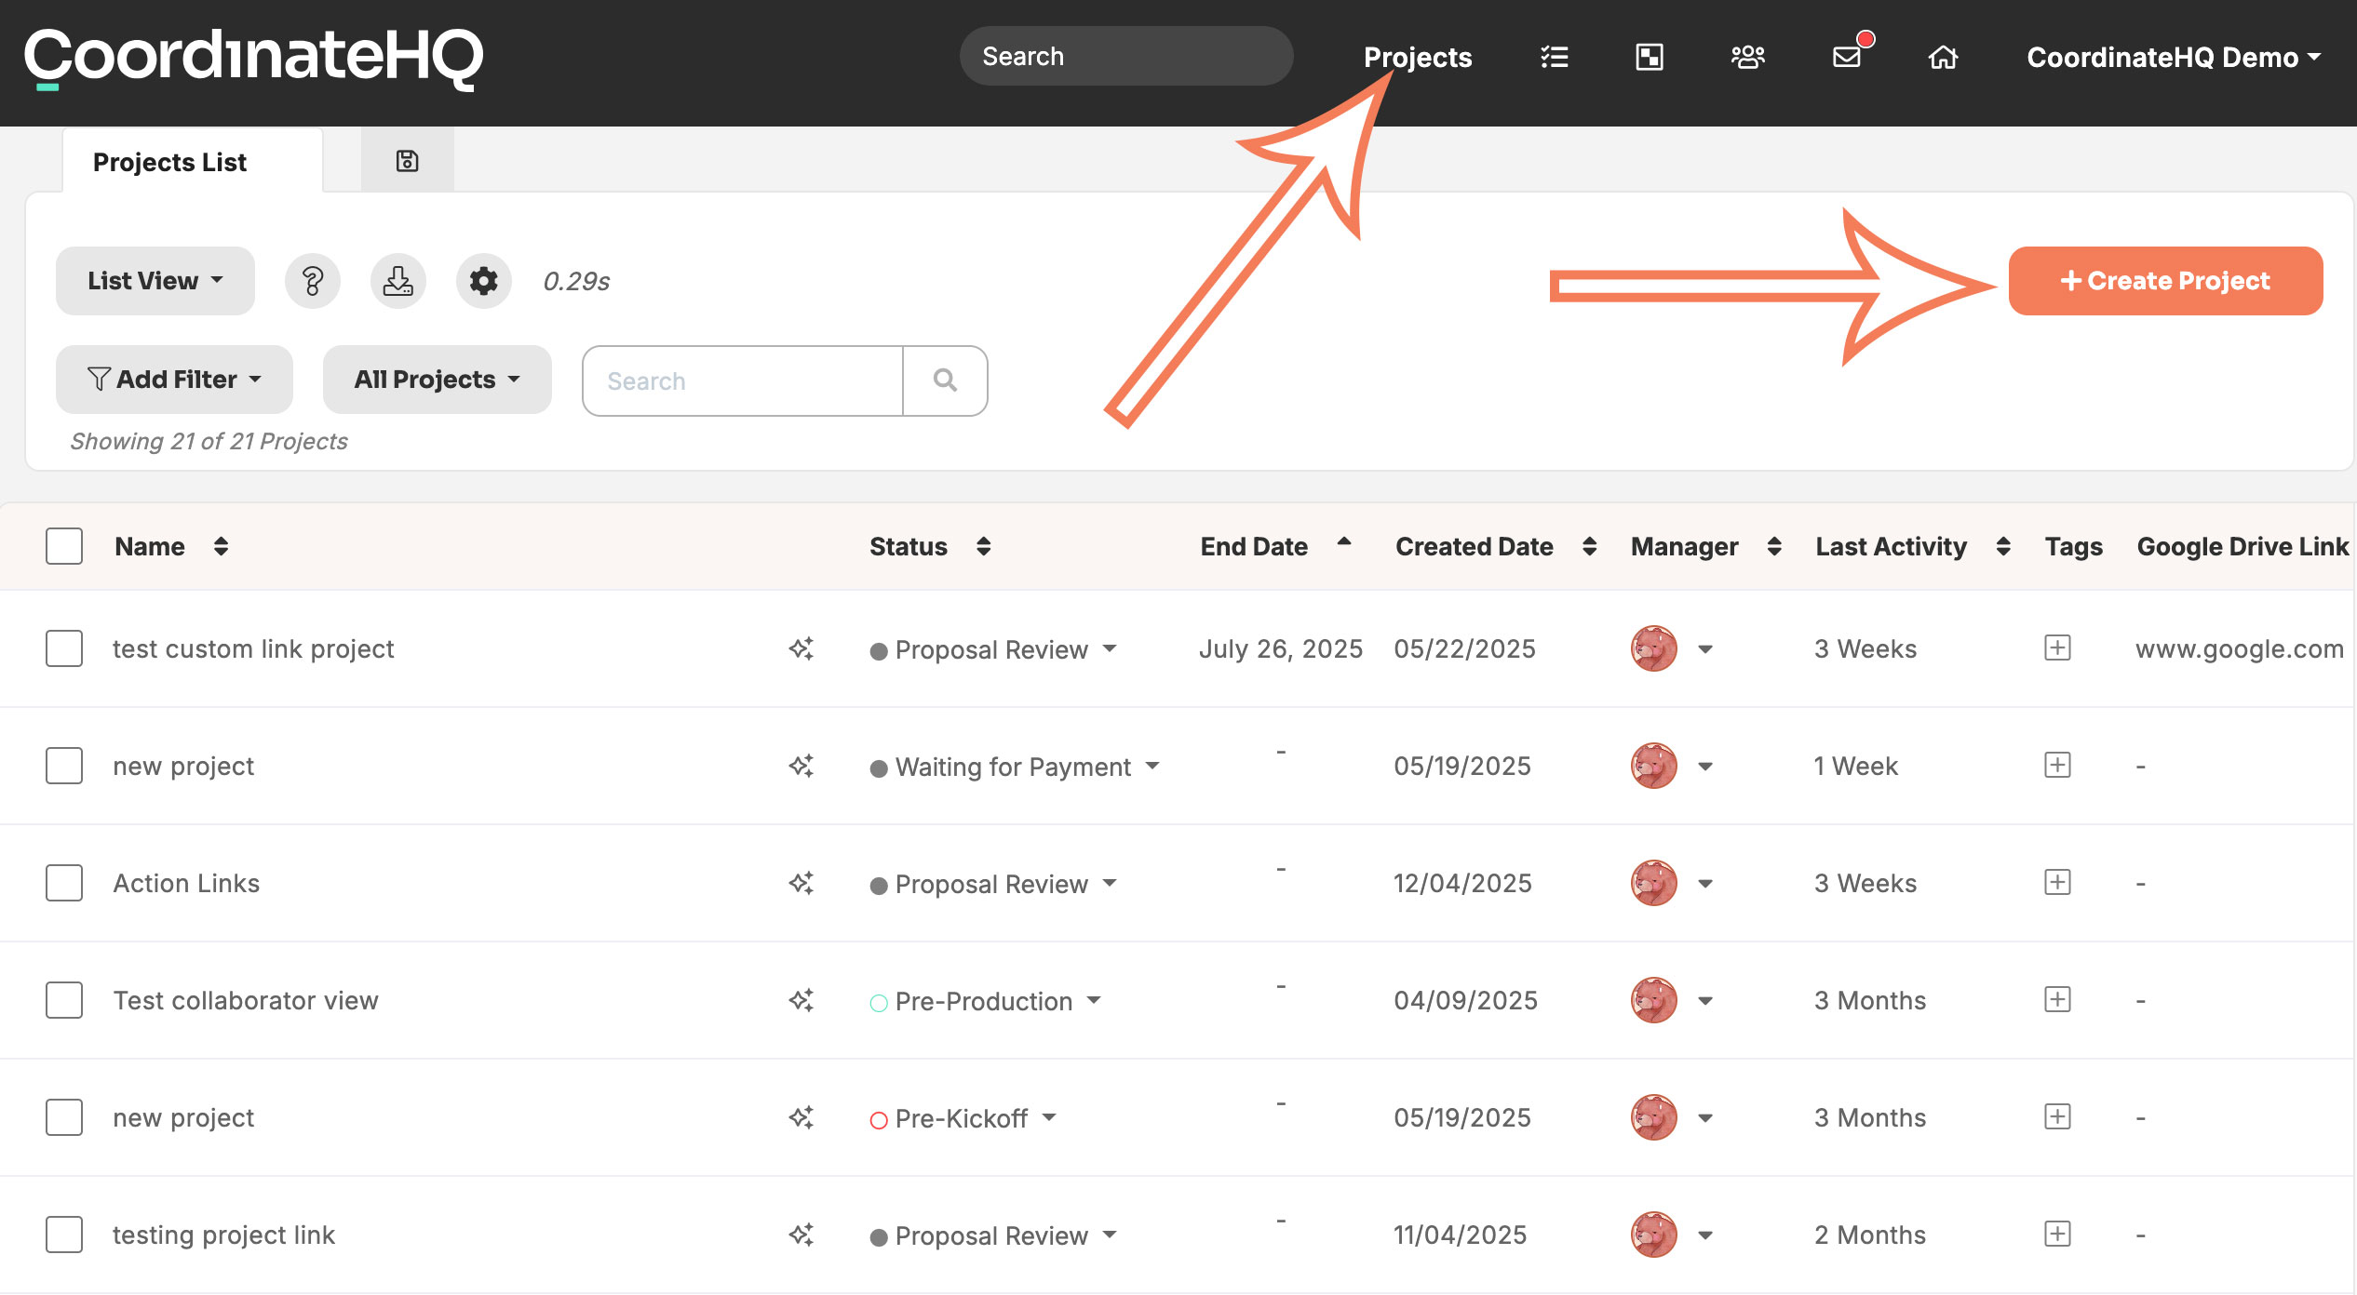The width and height of the screenshot is (2357, 1295).
Task: Click the Google Drive Link column header
Action: (x=2242, y=546)
